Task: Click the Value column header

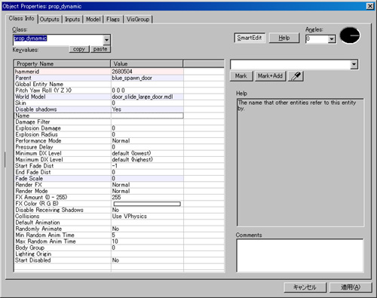Action: (147, 64)
